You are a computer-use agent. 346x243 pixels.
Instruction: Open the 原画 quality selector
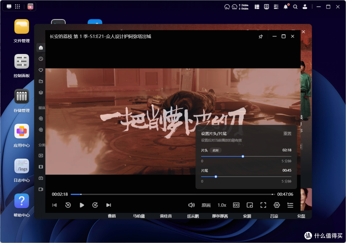coord(206,205)
